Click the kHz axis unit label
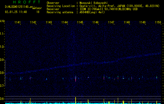This screenshot has height=104, width=164. pyautogui.click(x=2, y=21)
